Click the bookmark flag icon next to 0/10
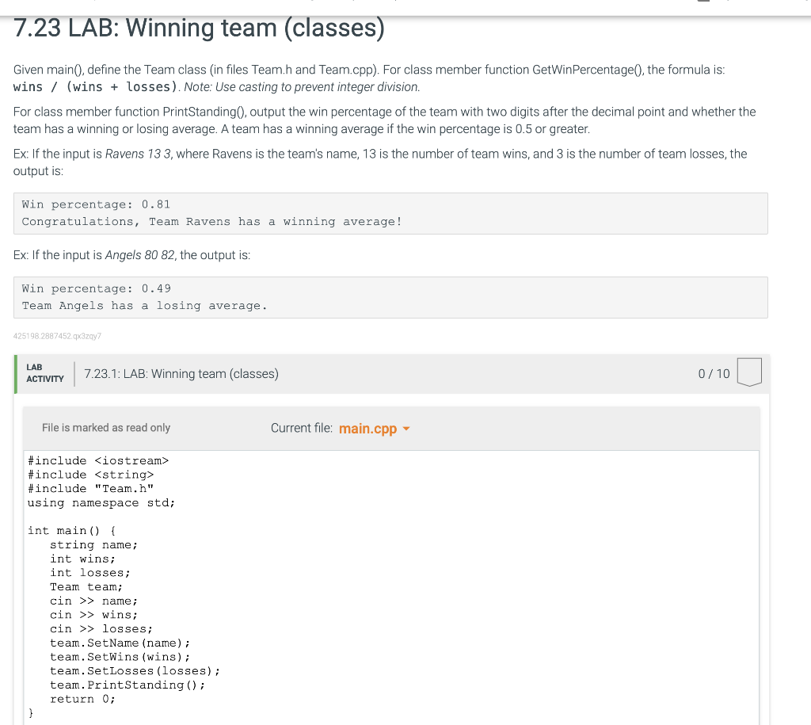This screenshot has width=811, height=725. point(749,372)
